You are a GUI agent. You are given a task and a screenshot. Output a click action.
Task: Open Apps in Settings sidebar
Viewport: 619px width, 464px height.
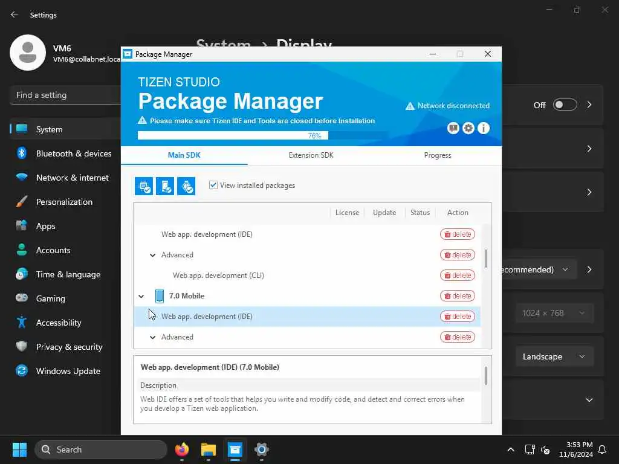click(x=65, y=226)
